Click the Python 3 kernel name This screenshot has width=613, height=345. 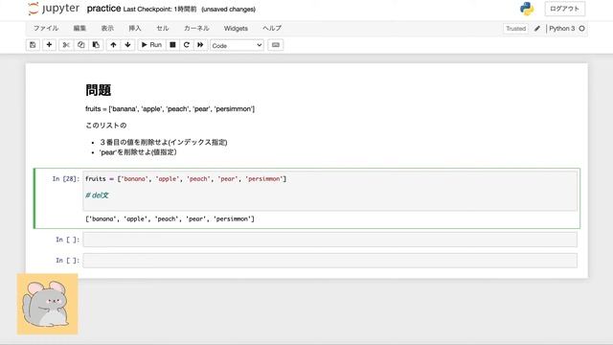[x=562, y=29]
